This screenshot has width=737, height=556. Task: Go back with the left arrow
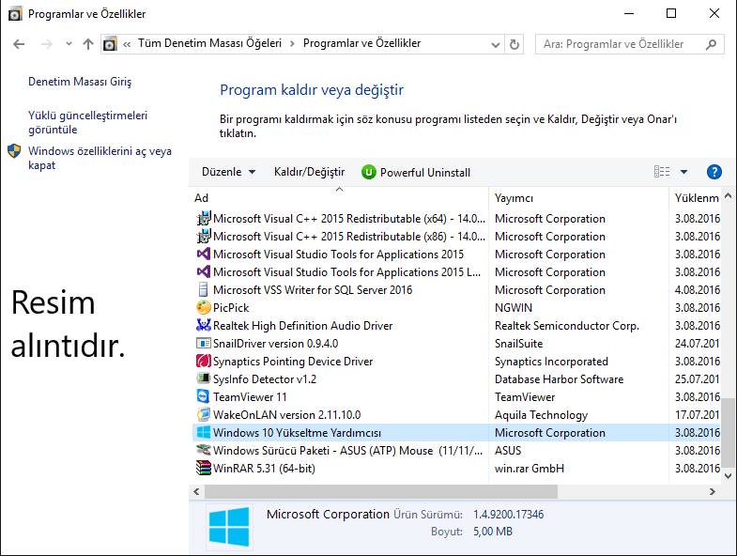point(19,44)
